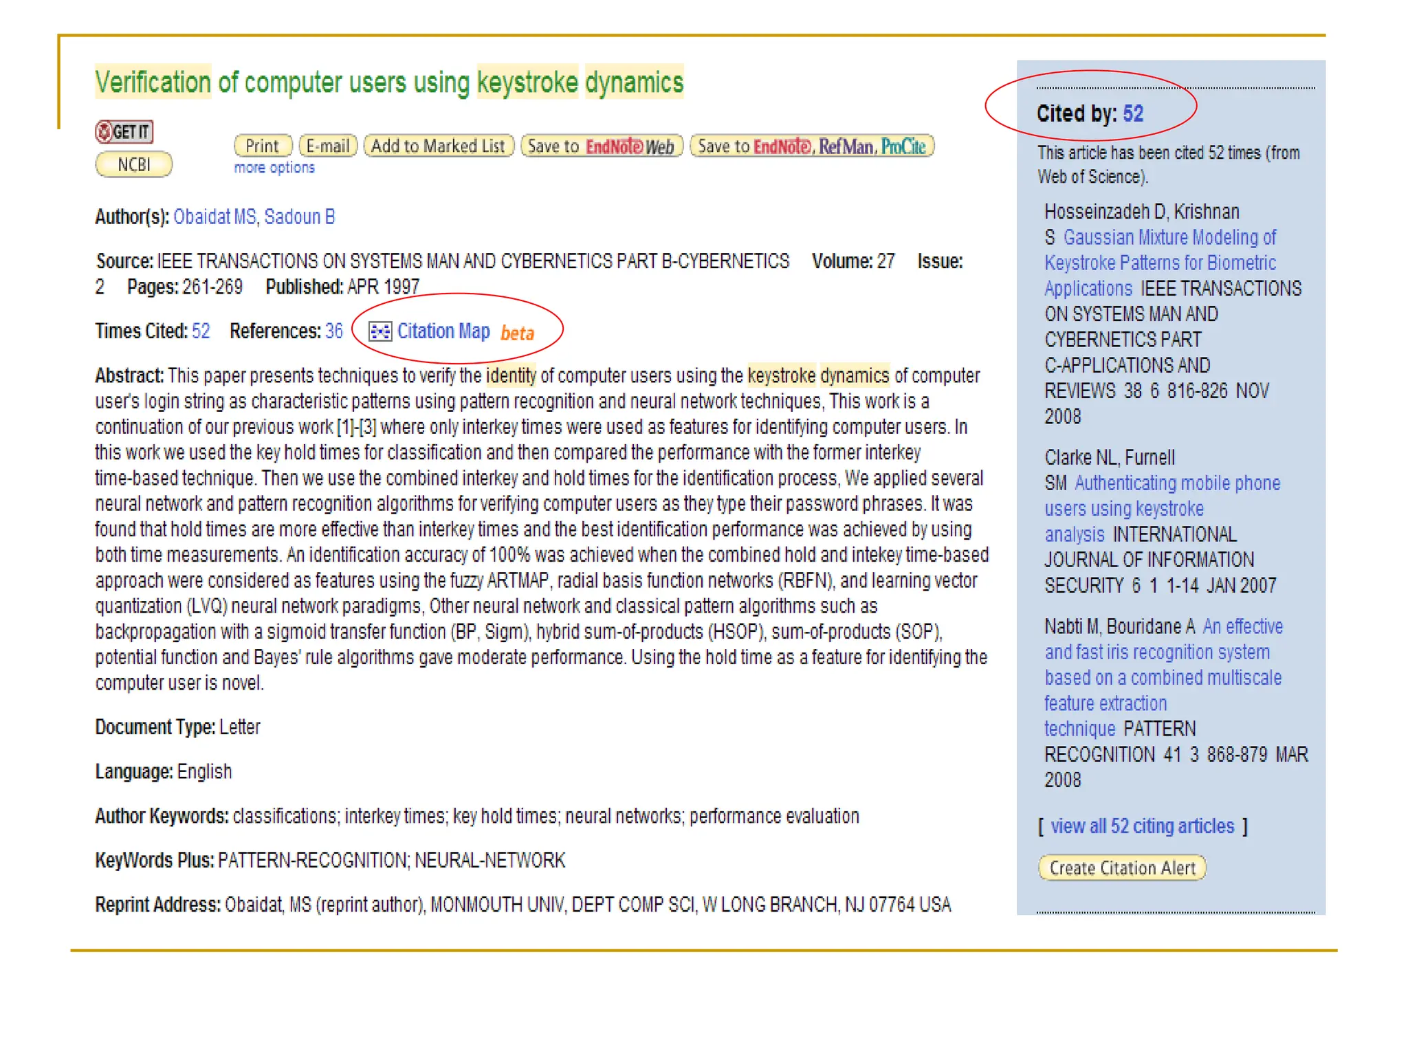1408x1056 pixels.
Task: Click the GET IT icon button
Action: coord(124,131)
